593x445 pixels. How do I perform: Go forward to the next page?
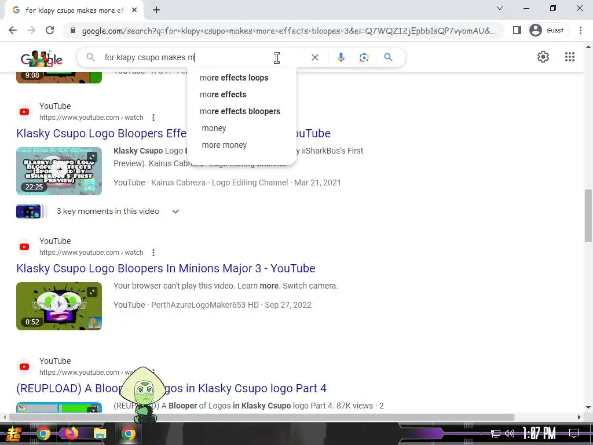click(x=31, y=30)
